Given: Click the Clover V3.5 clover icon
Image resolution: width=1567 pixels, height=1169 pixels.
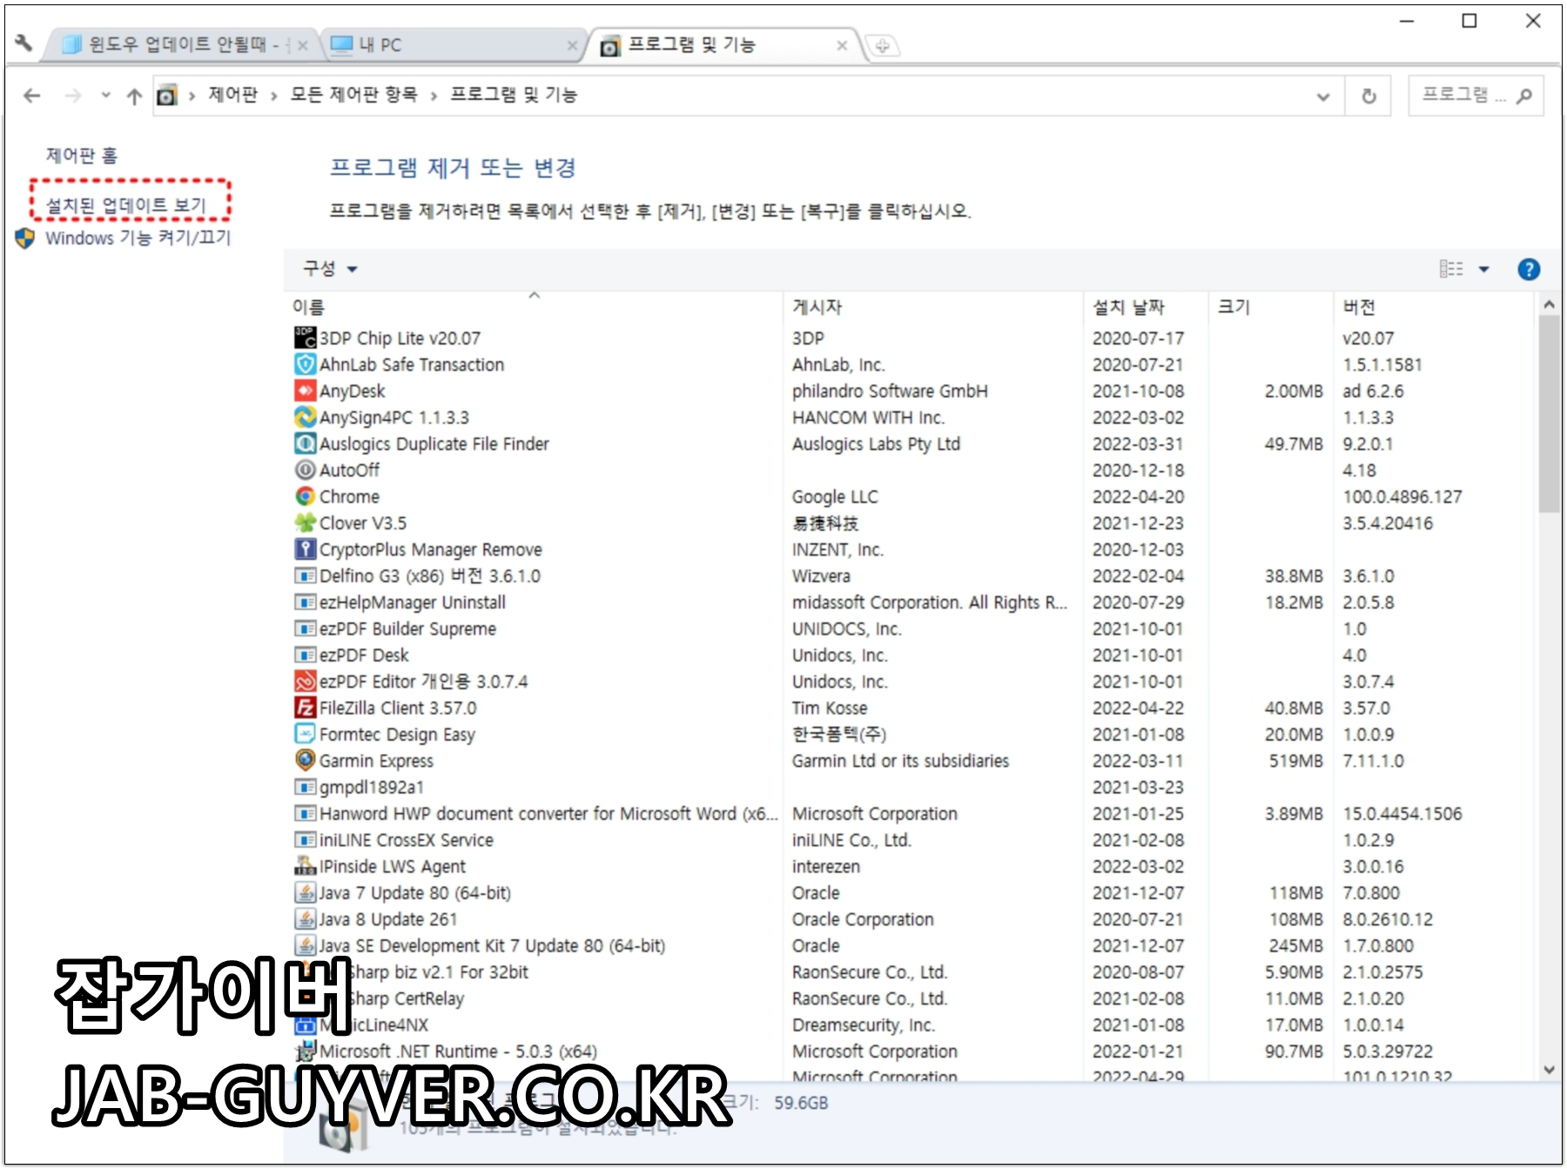Looking at the screenshot, I should click(305, 522).
